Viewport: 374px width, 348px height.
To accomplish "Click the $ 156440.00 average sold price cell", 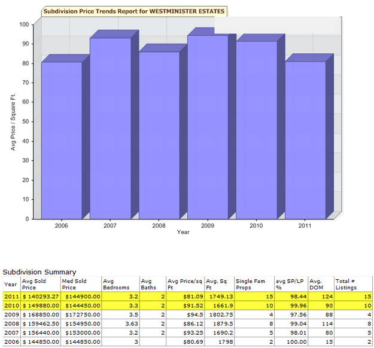I will (41, 332).
